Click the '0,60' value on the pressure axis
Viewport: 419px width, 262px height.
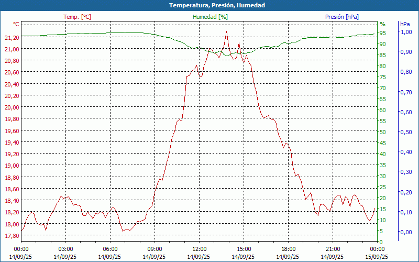click(x=406, y=112)
